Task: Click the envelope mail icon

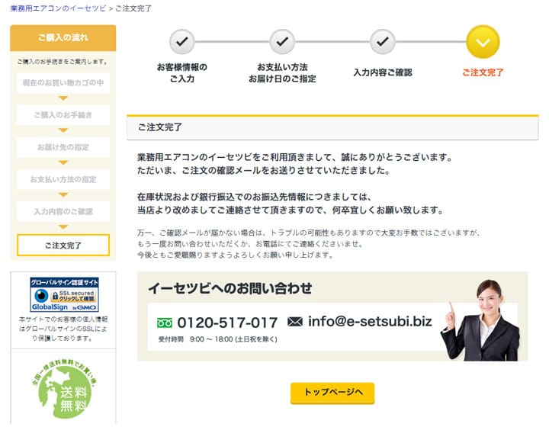Action: [295, 321]
